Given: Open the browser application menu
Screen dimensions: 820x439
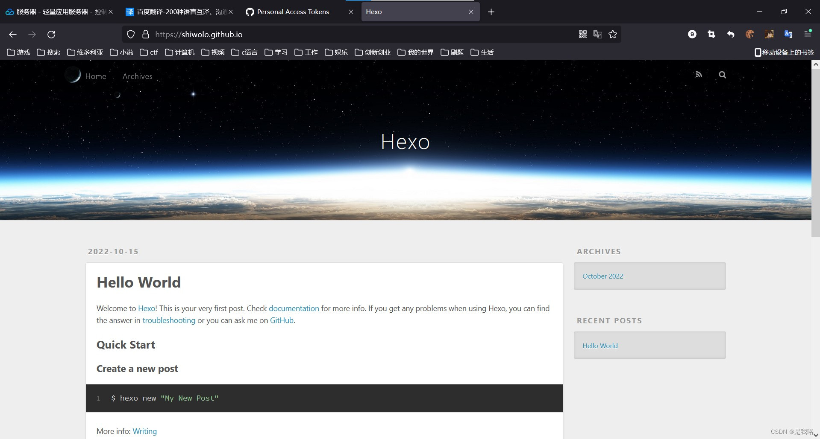Looking at the screenshot, I should click(808, 34).
